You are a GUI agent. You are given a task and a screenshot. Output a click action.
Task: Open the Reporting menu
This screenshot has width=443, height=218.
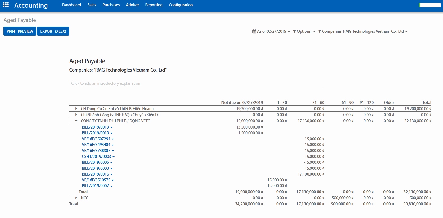[x=153, y=5]
